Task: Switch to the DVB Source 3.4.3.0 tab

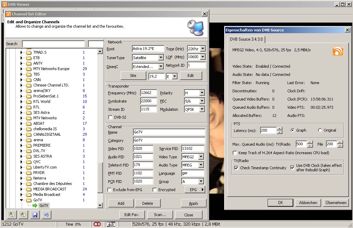Action: (246, 39)
